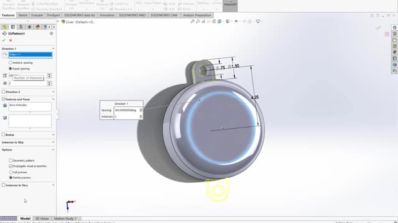398x223 pixels.
Task: Switch to the Evaluate ribbon tab
Action: pyautogui.click(x=37, y=15)
